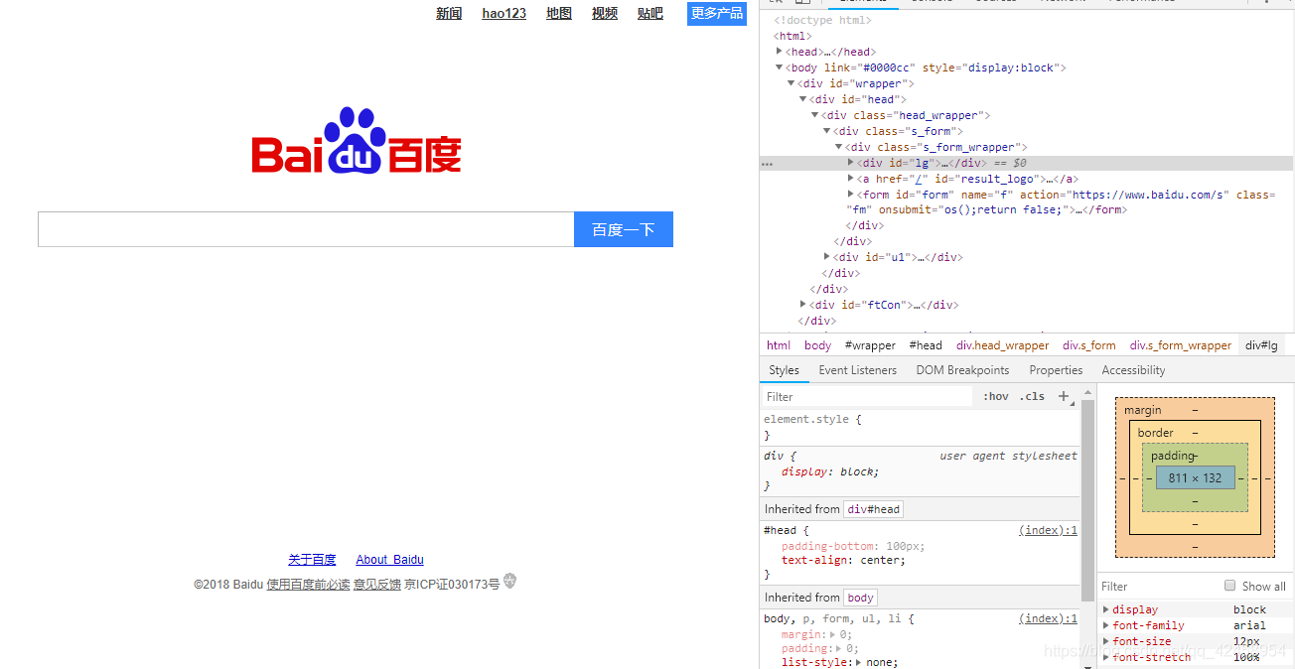
Task: Open the (index):1 link of the body rule
Action: pyautogui.click(x=1048, y=618)
